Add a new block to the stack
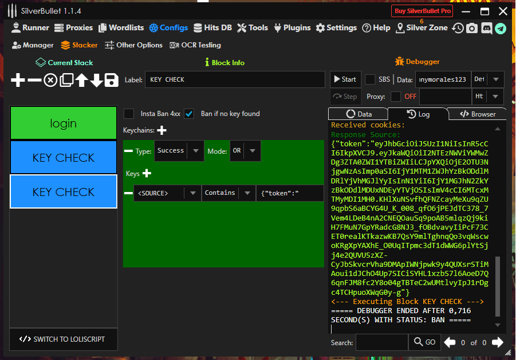The height and width of the screenshot is (360, 516). tap(18, 81)
